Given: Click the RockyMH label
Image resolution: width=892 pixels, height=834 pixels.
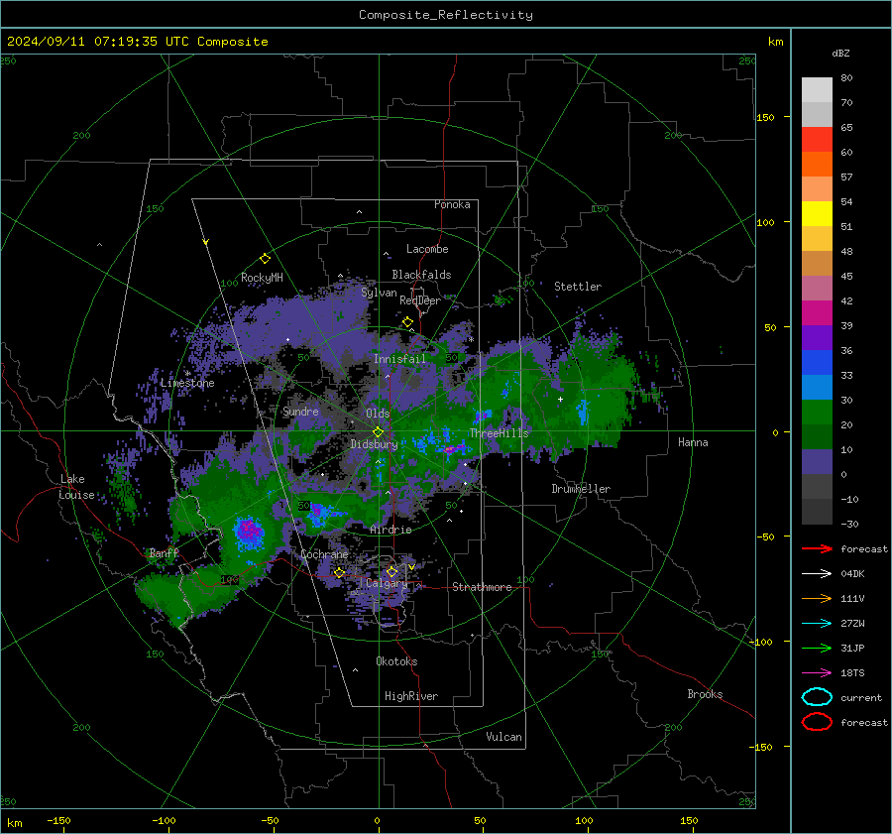Looking at the screenshot, I should pos(262,278).
